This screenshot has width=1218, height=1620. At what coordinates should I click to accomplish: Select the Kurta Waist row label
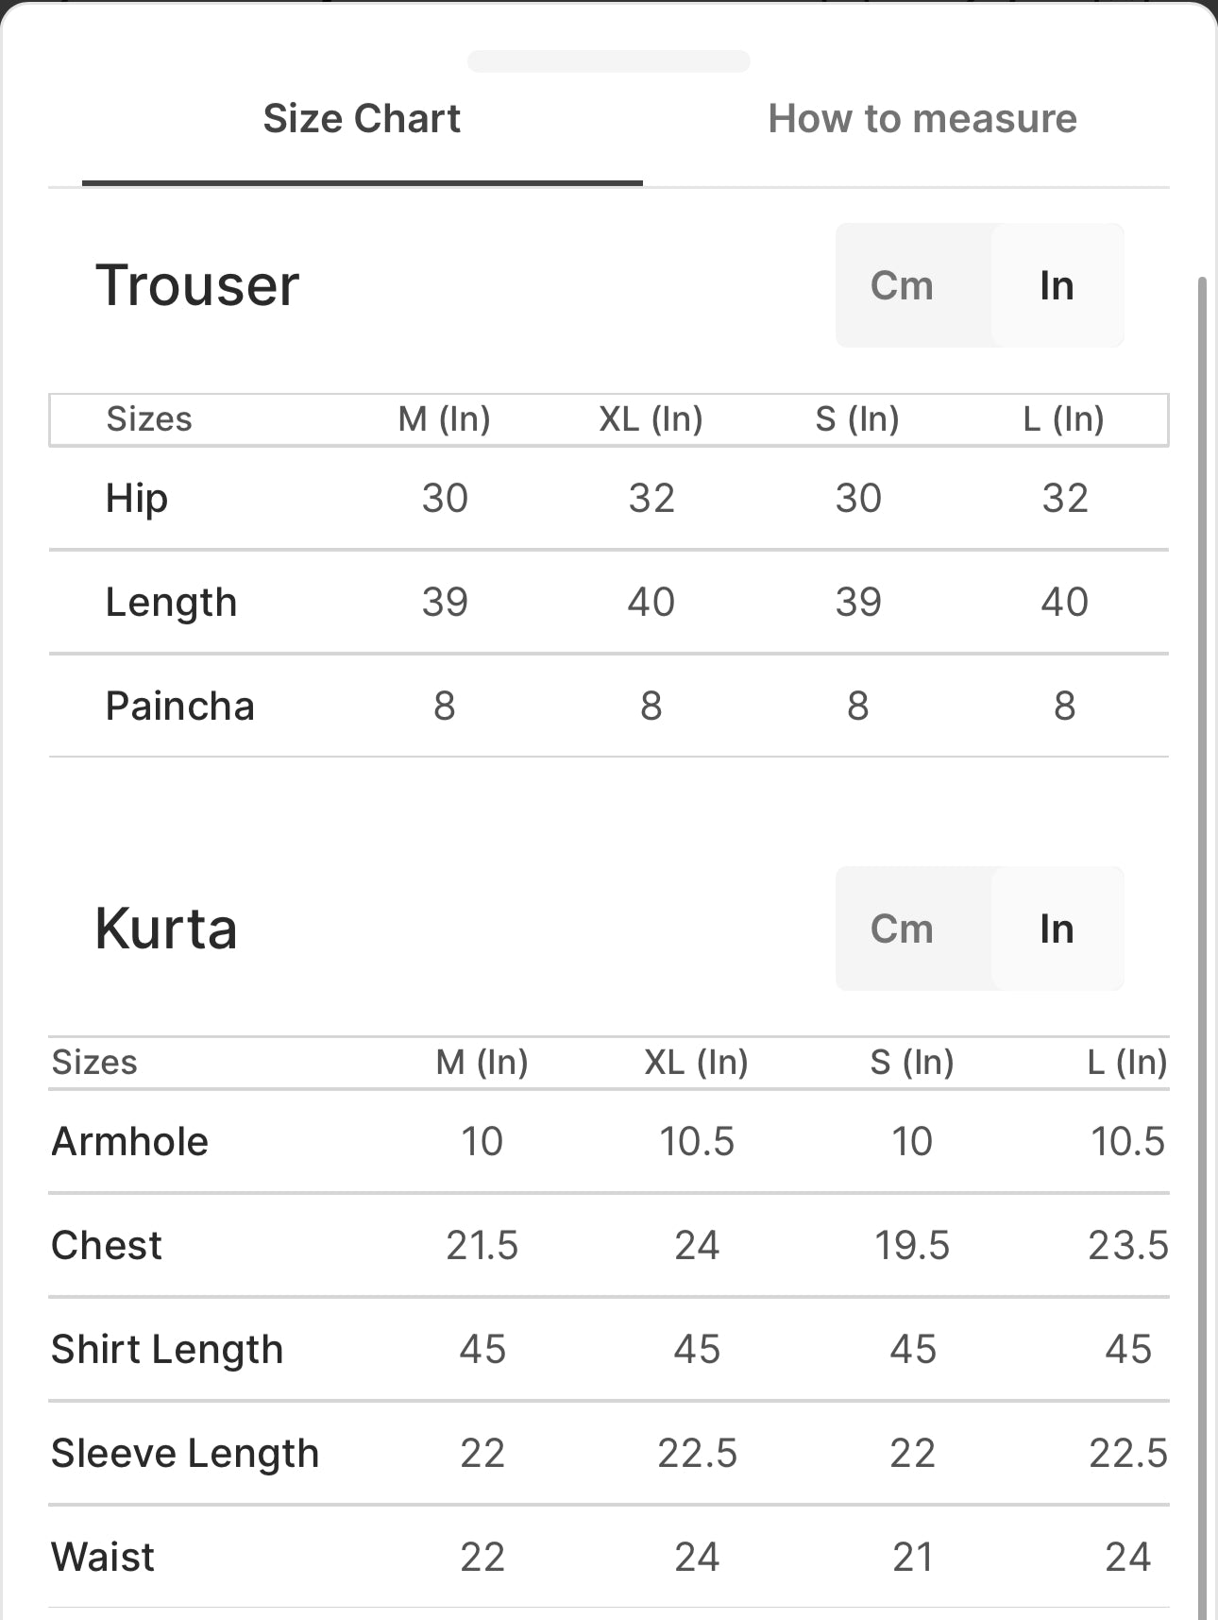pos(103,1557)
